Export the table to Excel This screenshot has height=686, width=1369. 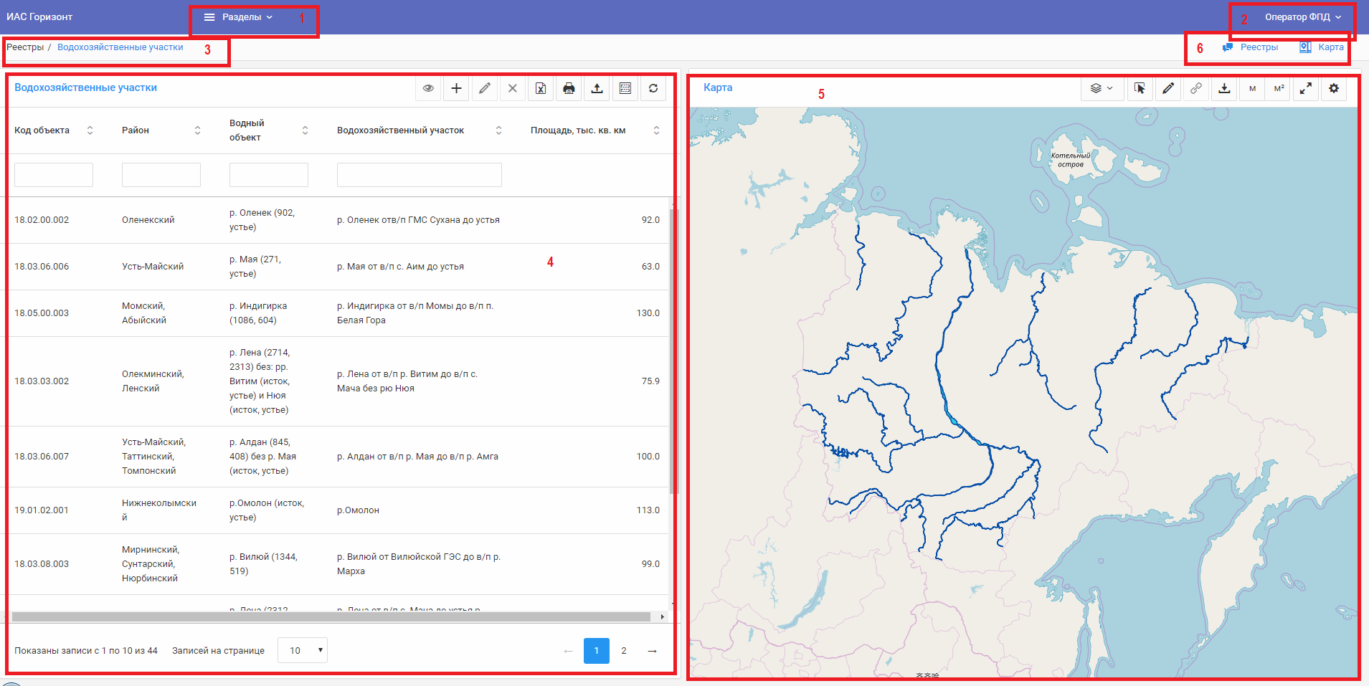(x=541, y=88)
